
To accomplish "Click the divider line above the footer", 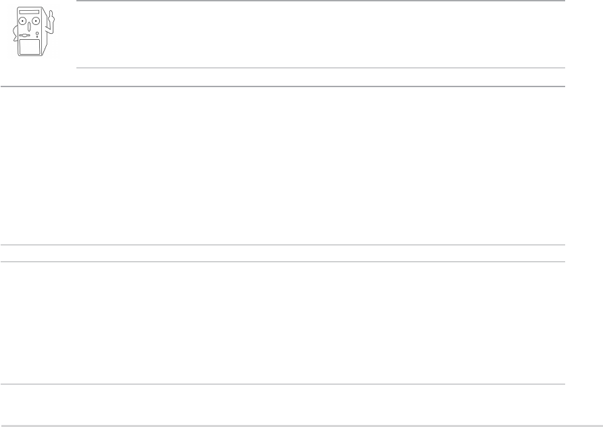I will [283, 384].
